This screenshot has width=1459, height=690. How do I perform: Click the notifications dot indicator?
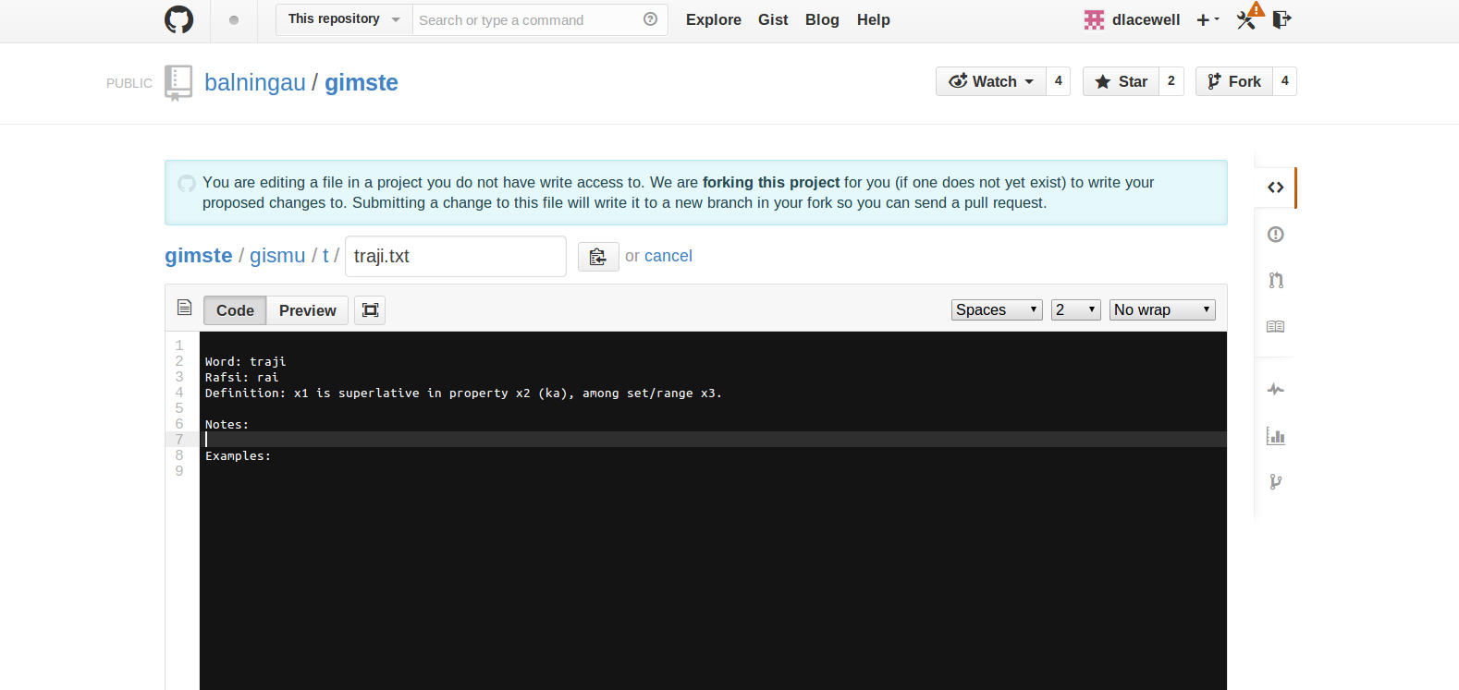click(234, 20)
